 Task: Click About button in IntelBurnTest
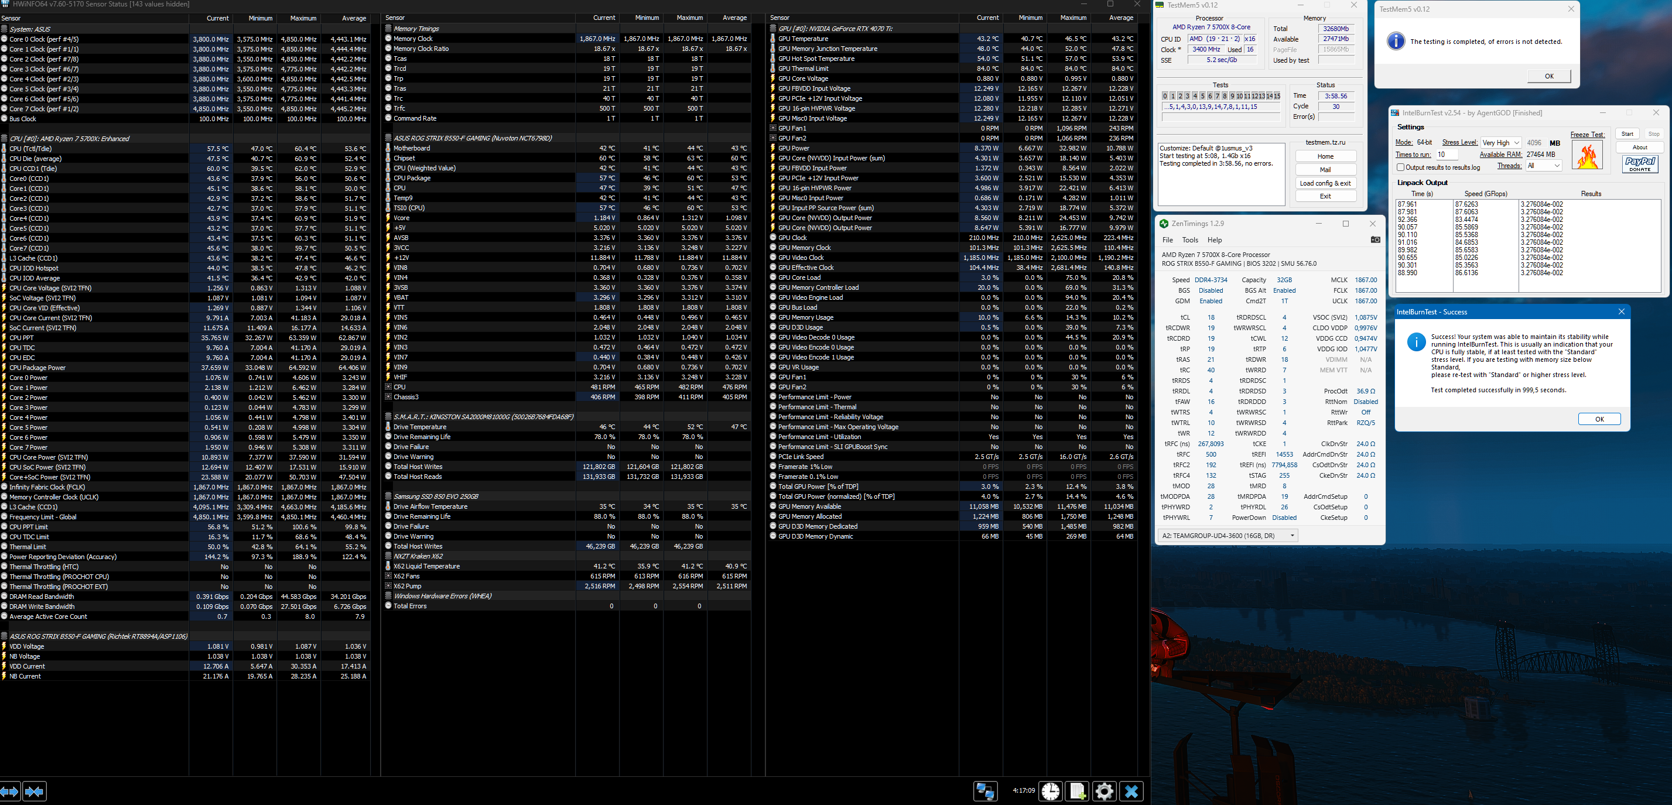click(x=1640, y=148)
